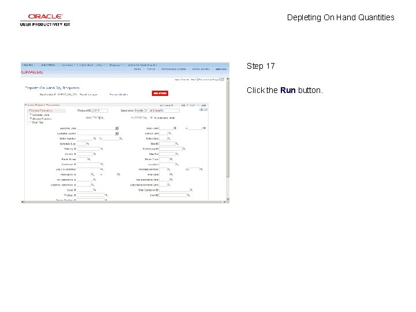Open lookup for Load ID field
This screenshot has height=312, width=416.
pyautogui.click(x=94, y=190)
